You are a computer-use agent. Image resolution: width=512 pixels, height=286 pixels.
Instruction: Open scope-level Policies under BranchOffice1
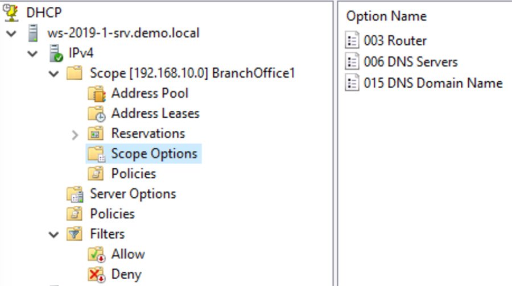133,173
